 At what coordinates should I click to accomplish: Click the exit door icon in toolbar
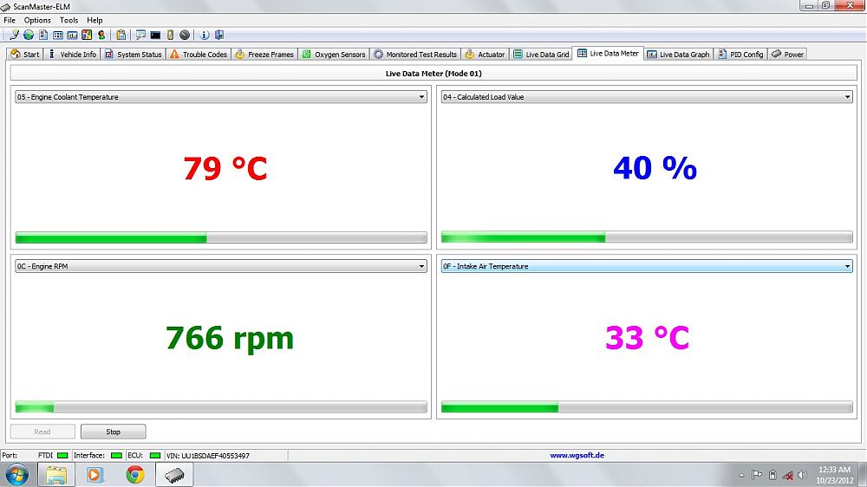(x=219, y=36)
